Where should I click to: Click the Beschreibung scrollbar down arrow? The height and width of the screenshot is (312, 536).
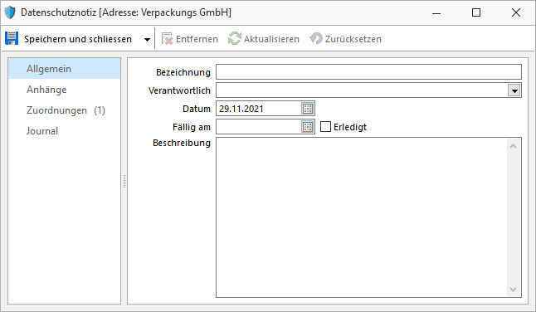pos(513,290)
